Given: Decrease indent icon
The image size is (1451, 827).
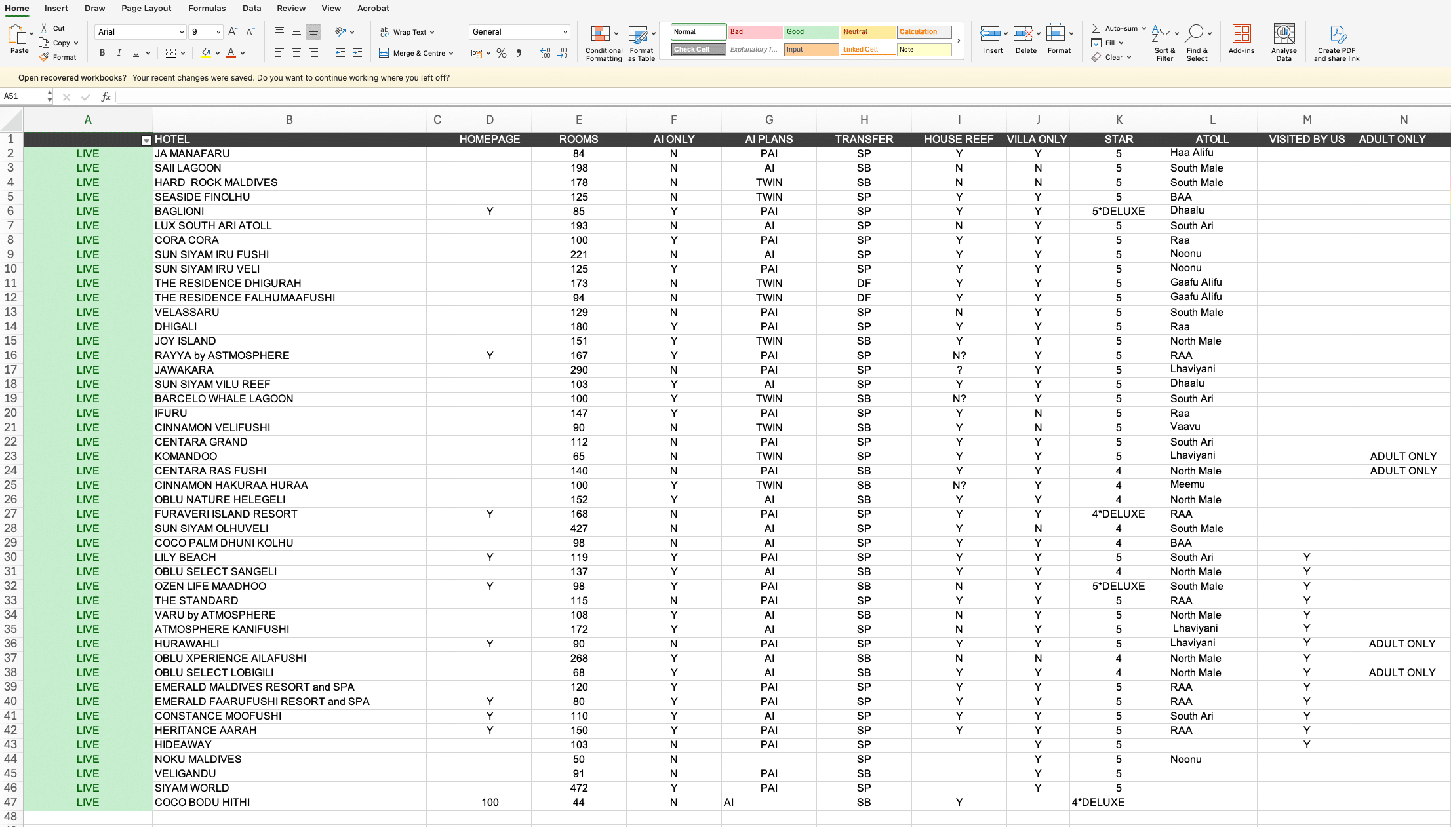Looking at the screenshot, I should click(x=340, y=53).
